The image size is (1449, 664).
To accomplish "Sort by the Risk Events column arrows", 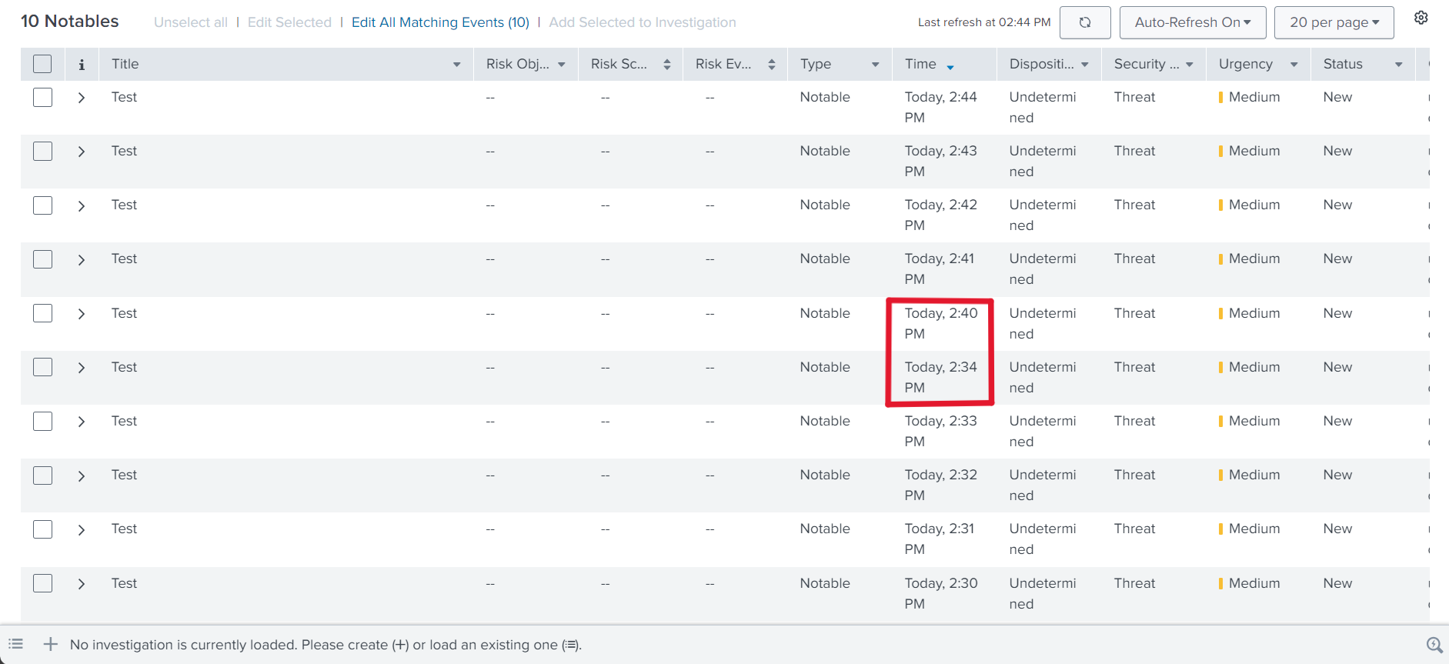I will pos(771,65).
